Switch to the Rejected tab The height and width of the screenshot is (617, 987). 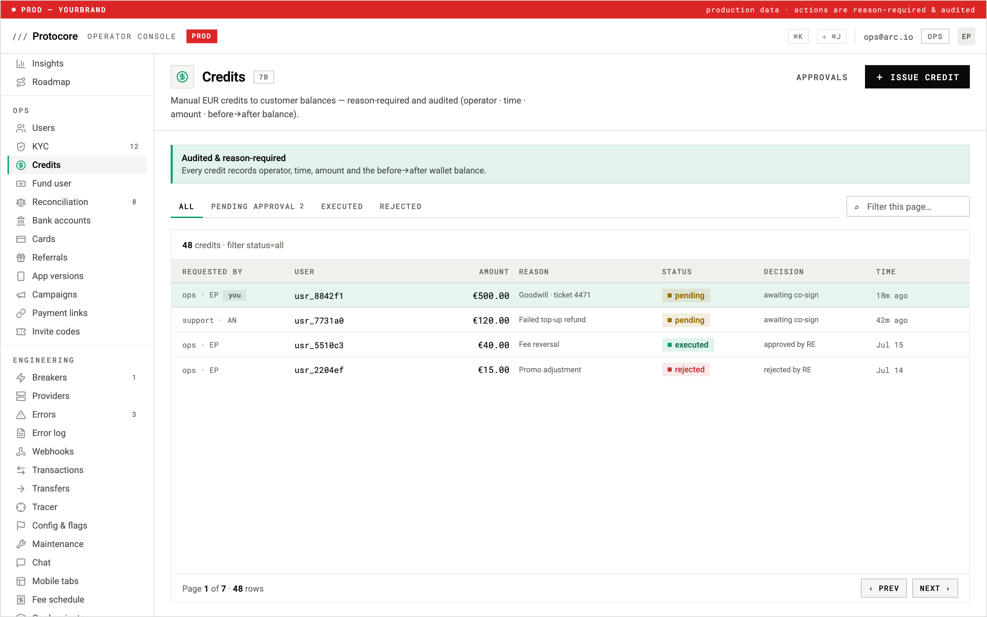click(x=401, y=206)
